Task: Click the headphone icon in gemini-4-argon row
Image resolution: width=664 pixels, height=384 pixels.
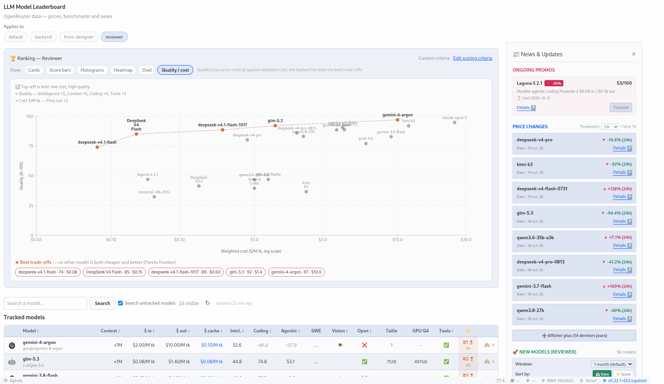Action: 487,345
